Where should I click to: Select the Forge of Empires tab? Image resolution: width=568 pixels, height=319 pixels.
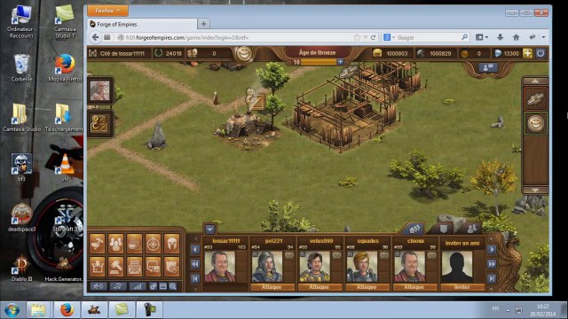click(x=142, y=24)
